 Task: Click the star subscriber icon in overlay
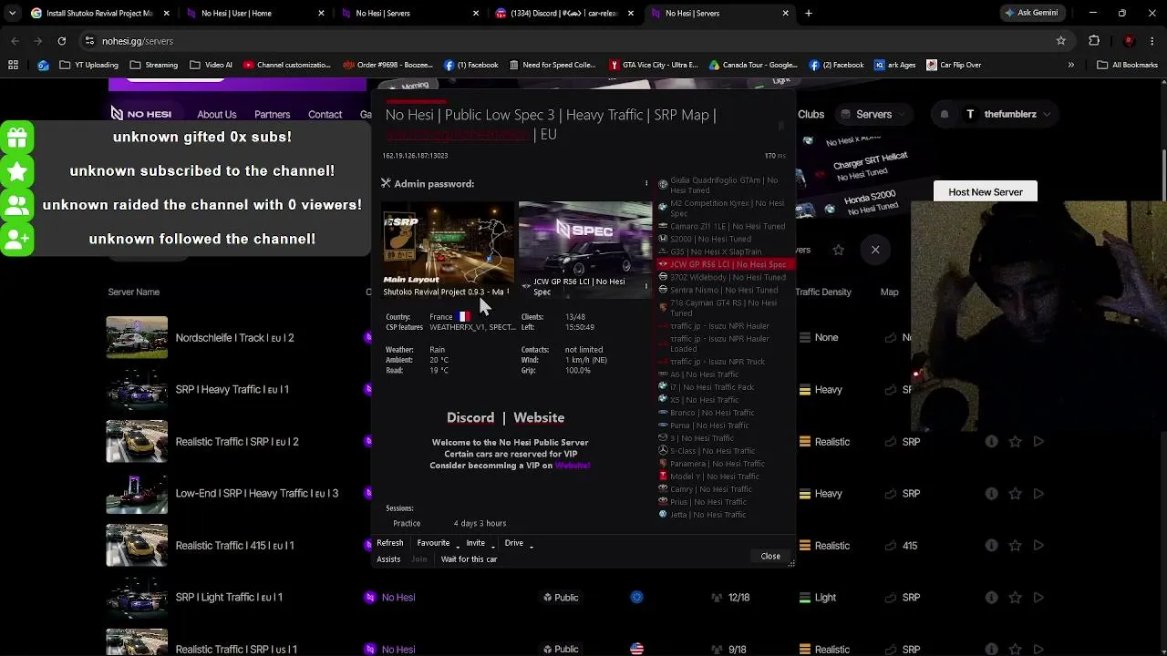point(17,171)
